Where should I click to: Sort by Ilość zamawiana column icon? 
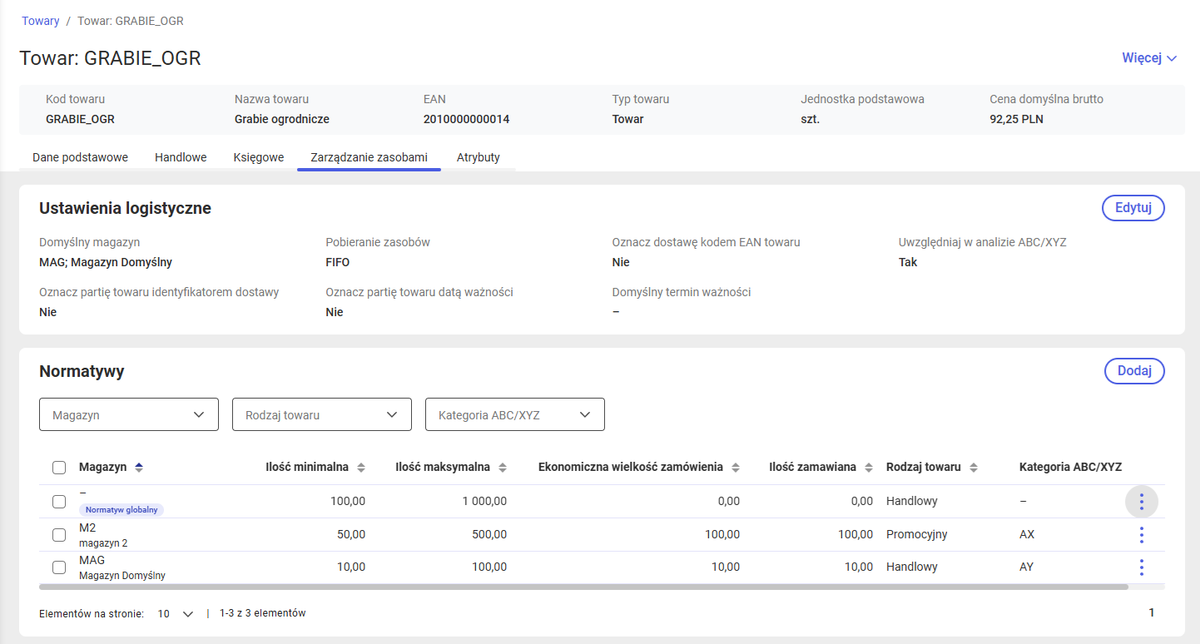coord(869,468)
